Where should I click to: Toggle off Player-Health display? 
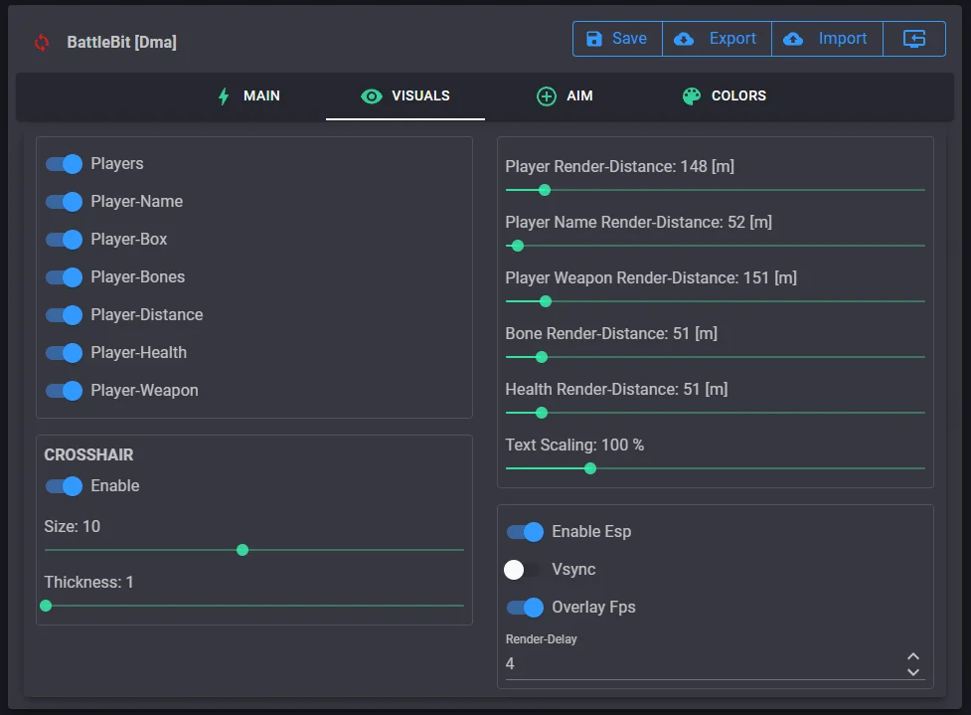(64, 353)
